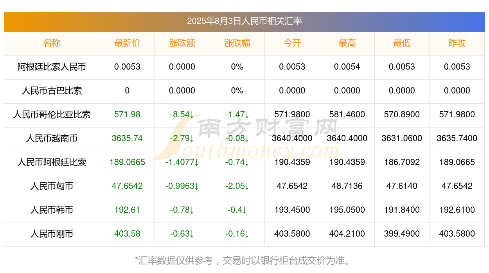Click lowest value 399.4900
The width and height of the screenshot is (489, 273).
pos(402,234)
